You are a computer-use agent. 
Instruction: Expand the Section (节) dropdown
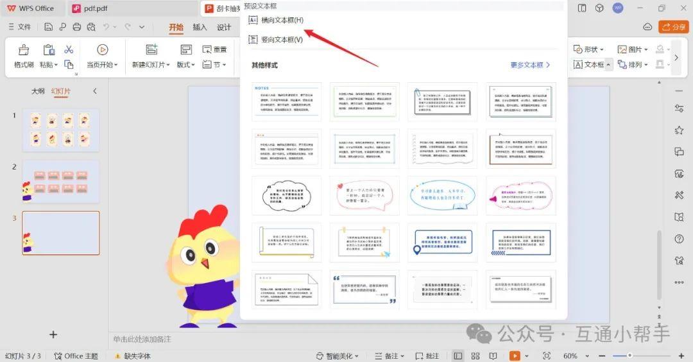coord(224,65)
